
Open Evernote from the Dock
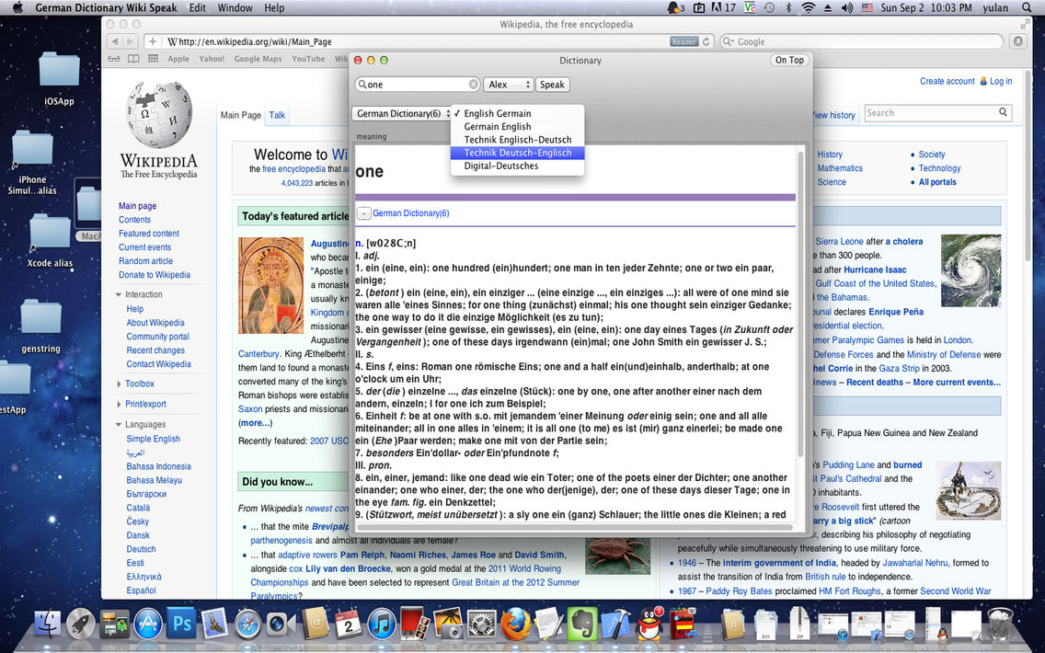pos(581,623)
